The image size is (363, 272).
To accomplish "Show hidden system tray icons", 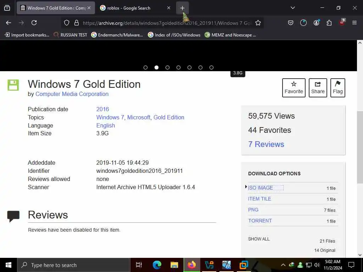I will [x=283, y=265].
